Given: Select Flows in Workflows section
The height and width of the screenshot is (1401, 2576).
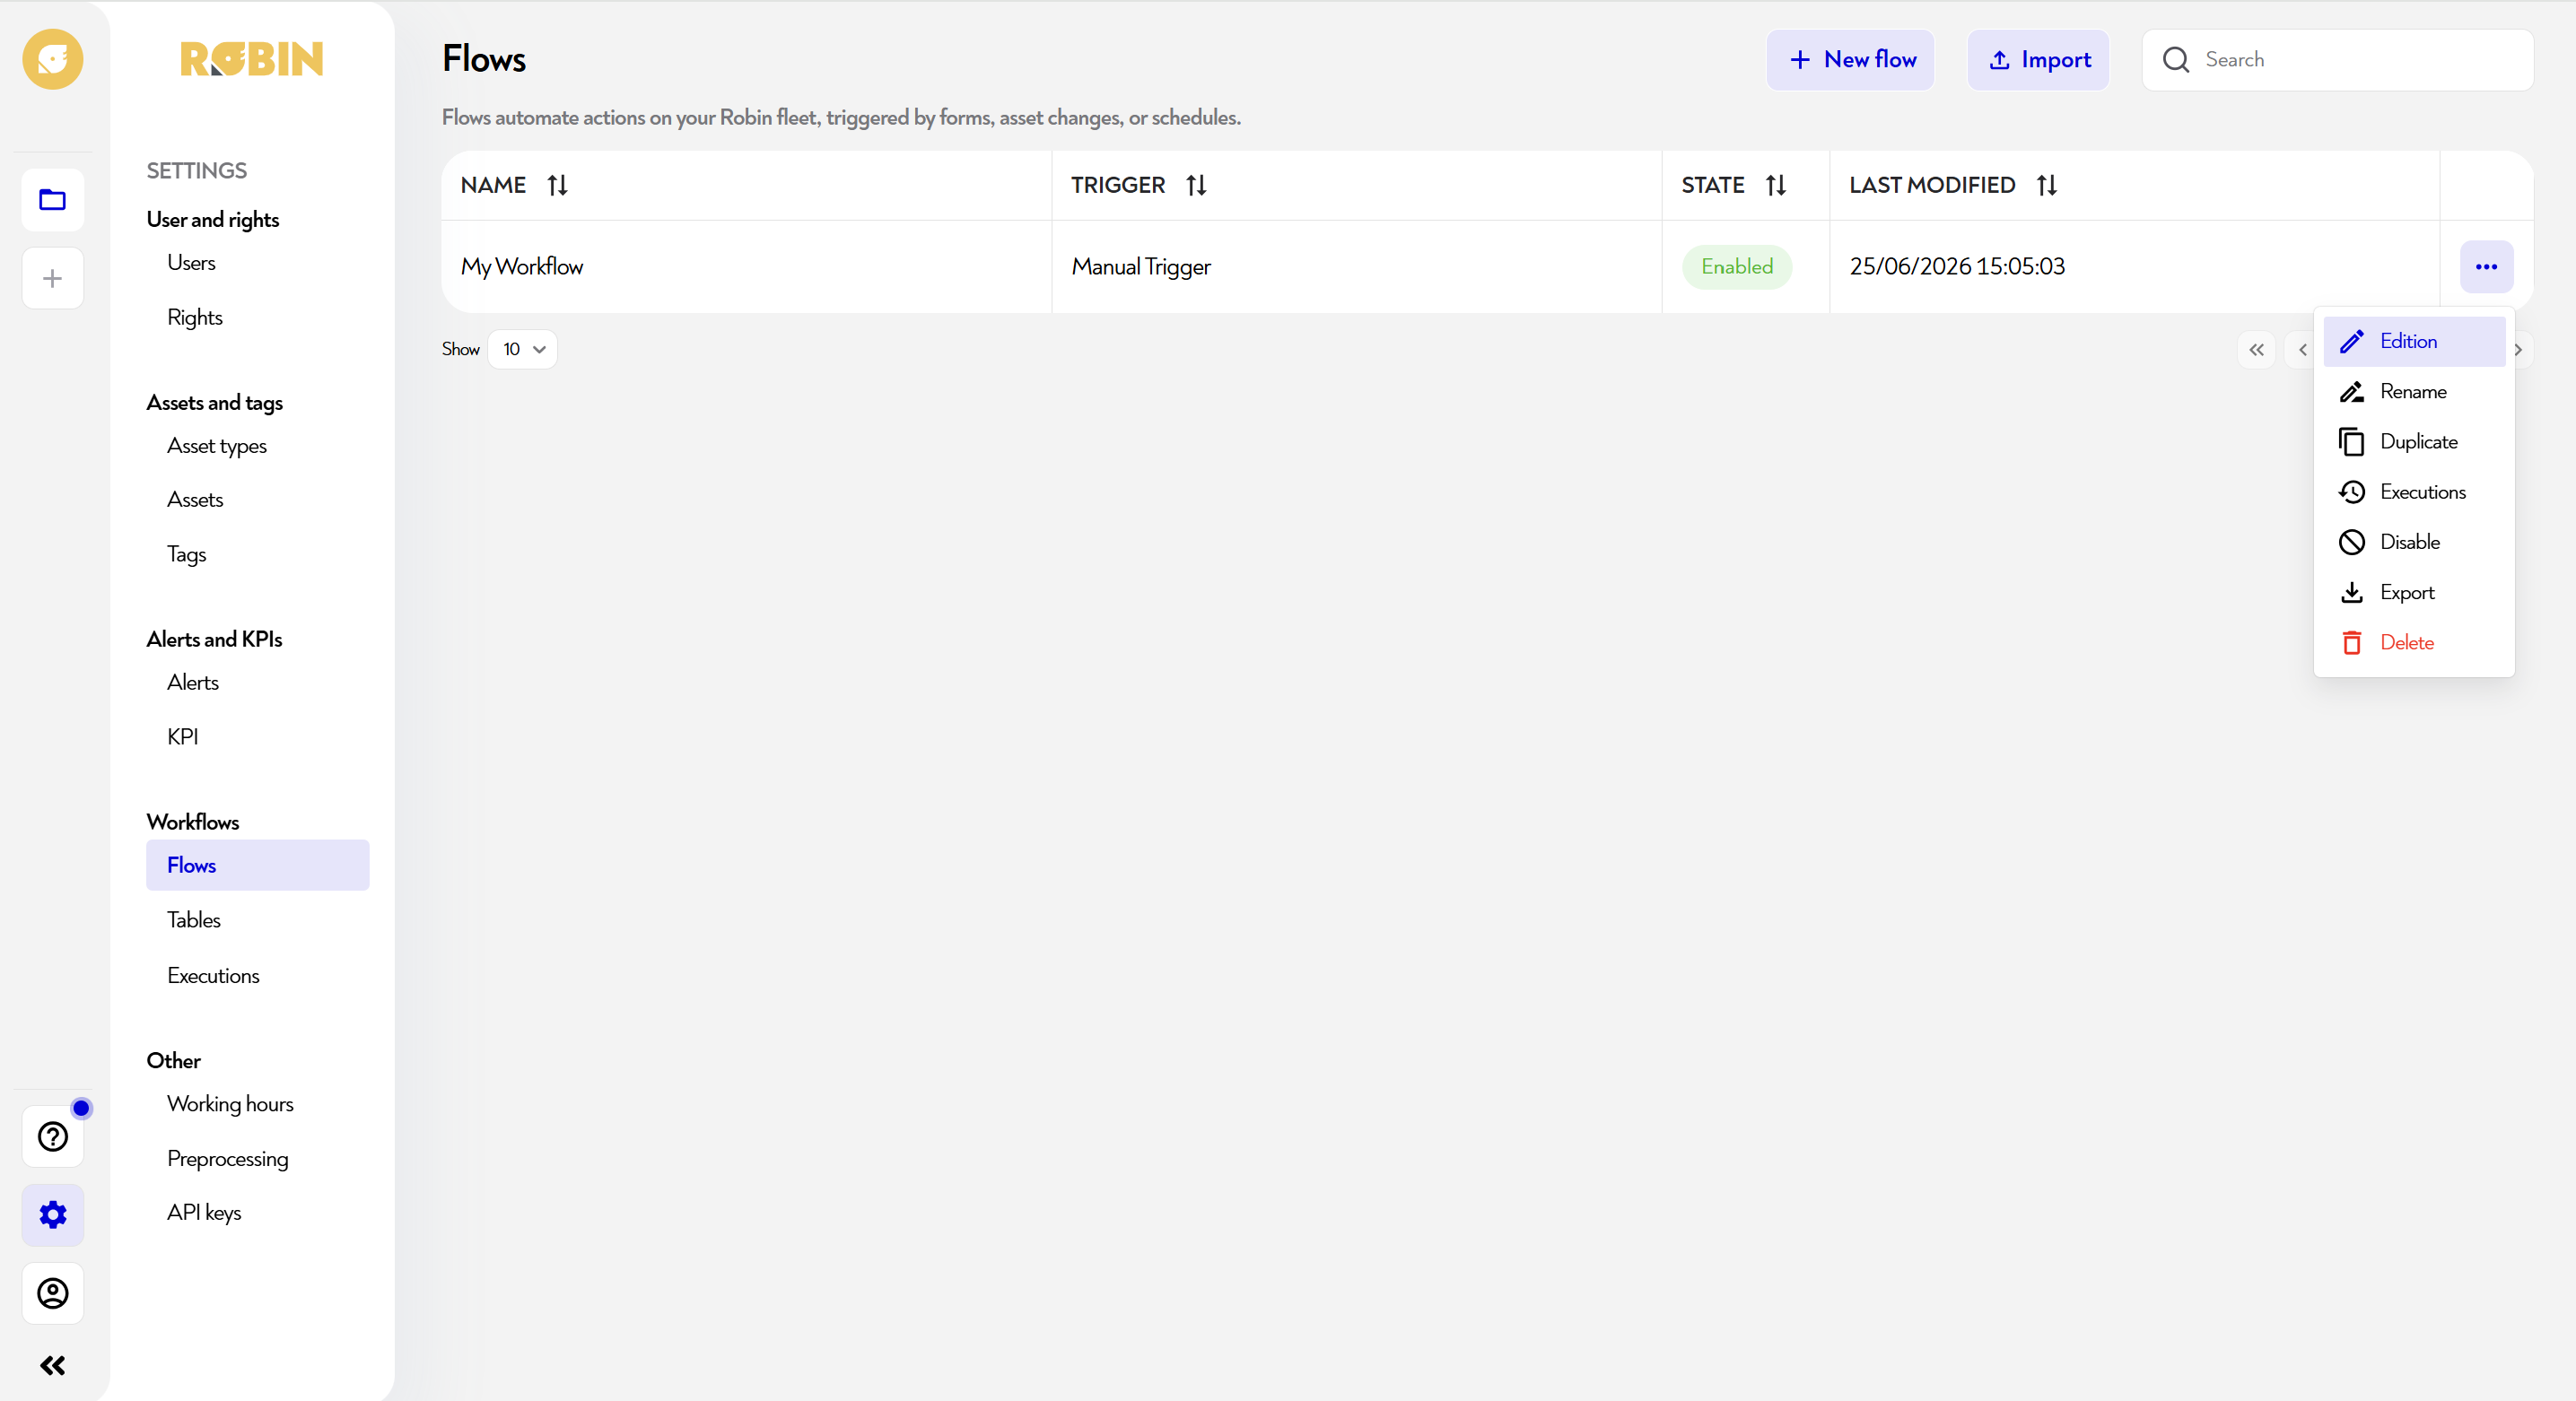Looking at the screenshot, I should click(x=258, y=866).
